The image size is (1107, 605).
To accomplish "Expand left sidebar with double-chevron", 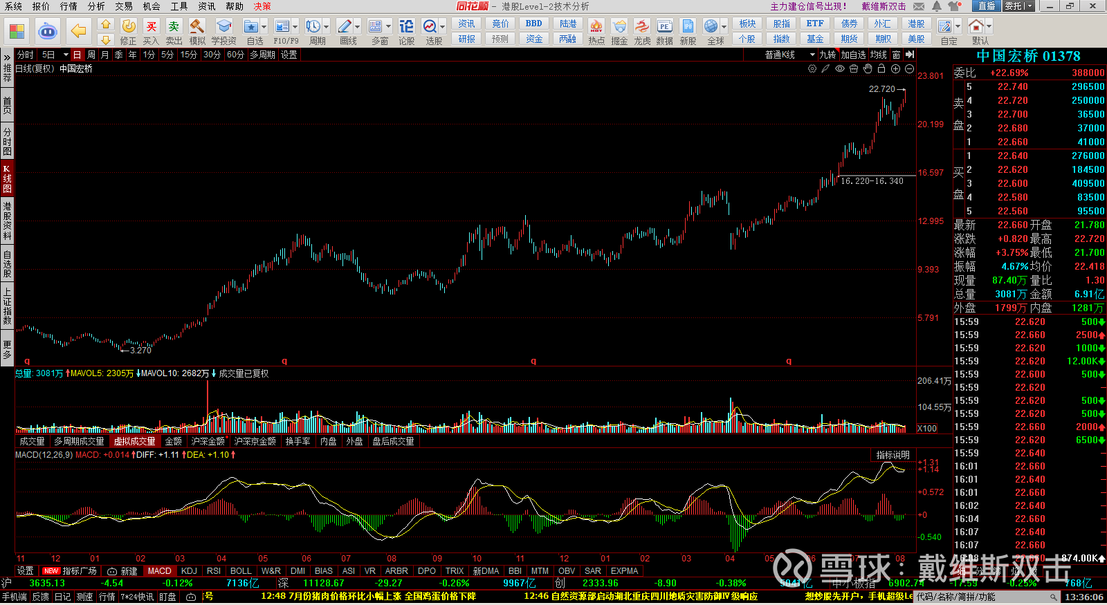I will 7,57.
